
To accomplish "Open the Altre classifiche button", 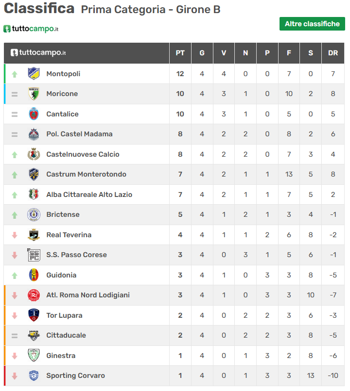I will (x=312, y=24).
